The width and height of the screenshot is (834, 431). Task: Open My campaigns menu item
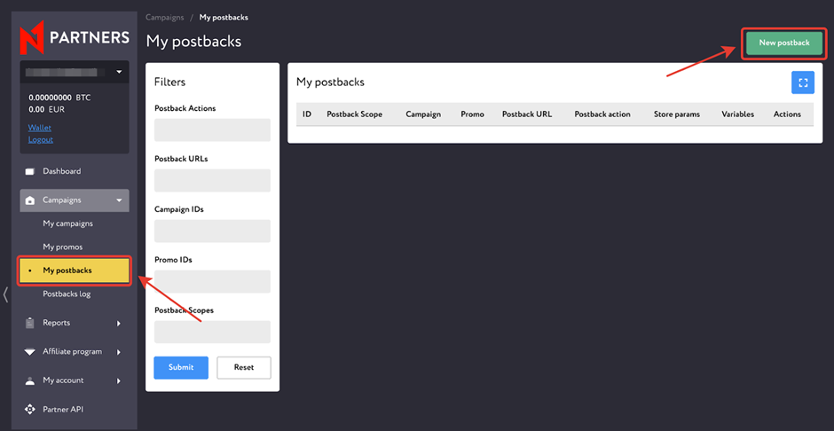pos(67,223)
